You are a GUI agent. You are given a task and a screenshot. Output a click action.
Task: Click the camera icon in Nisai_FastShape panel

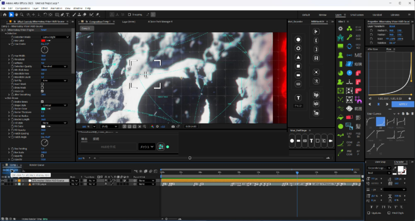330,141
